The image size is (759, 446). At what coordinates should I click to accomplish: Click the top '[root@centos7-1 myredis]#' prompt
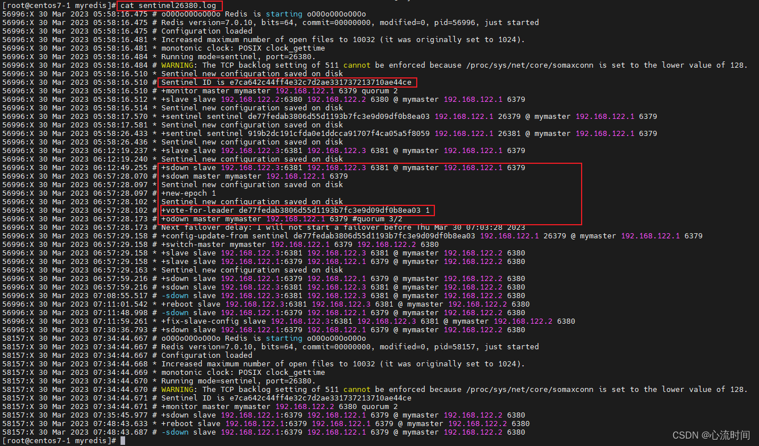coord(59,5)
